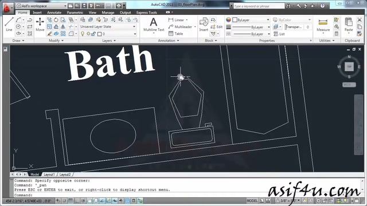
Task: Select the Arc draw tool
Action: click(x=18, y=20)
